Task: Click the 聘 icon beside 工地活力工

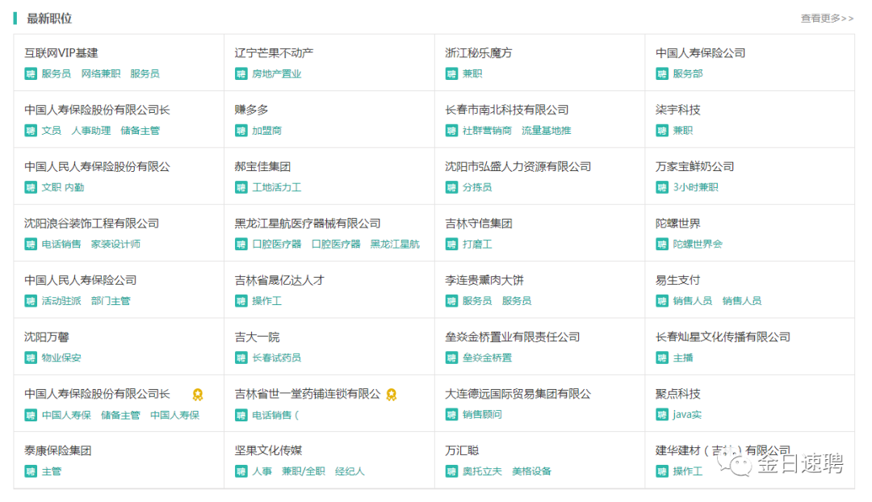Action: coord(241,187)
